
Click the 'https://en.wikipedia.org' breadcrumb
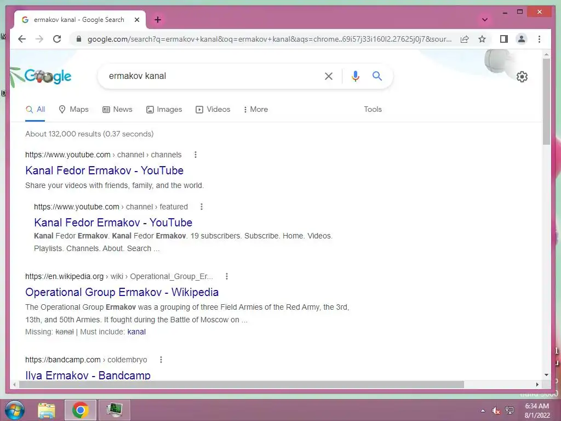tap(65, 276)
